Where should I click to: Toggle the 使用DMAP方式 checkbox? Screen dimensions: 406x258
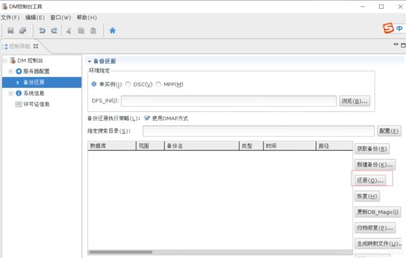pos(147,118)
